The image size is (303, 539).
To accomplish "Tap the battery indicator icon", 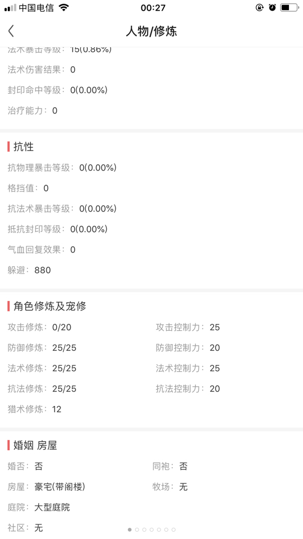I will [x=290, y=7].
